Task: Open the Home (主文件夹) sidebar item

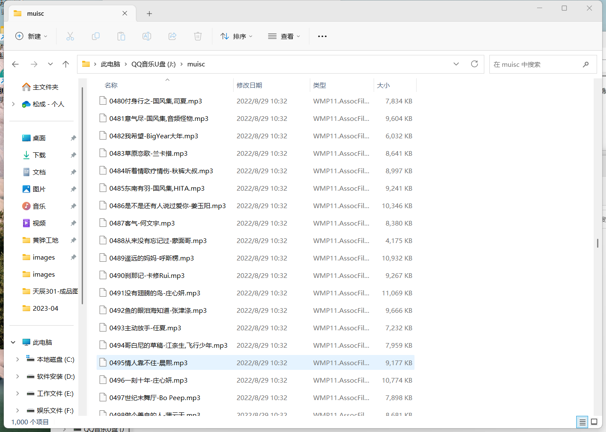Action: click(x=40, y=87)
